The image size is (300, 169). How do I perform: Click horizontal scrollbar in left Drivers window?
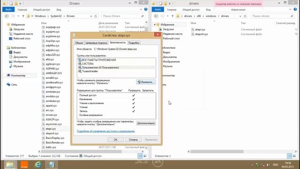click(82, 151)
